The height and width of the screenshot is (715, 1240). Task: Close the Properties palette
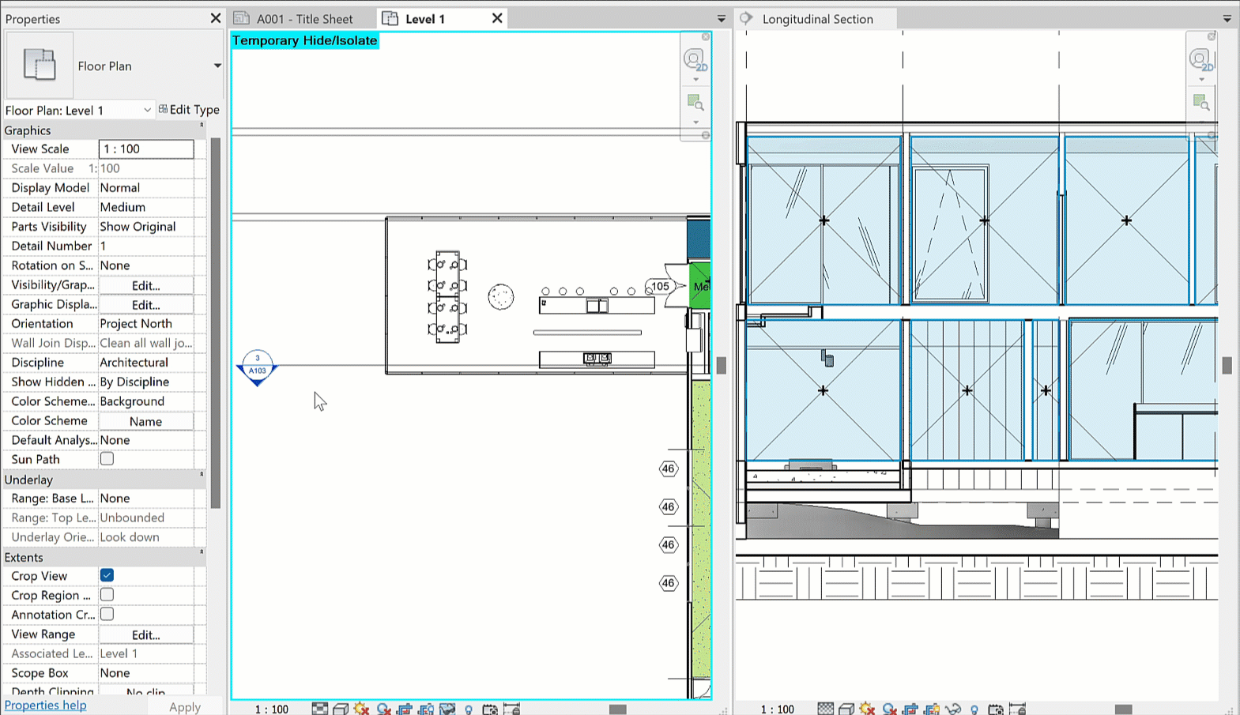click(216, 18)
